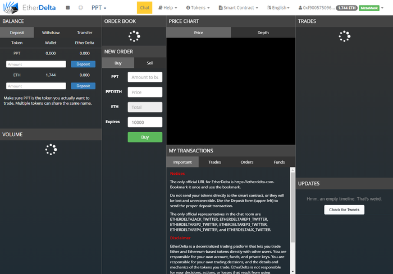Click the PPT link in the warning
The width and height of the screenshot is (393, 274).
click(x=27, y=98)
